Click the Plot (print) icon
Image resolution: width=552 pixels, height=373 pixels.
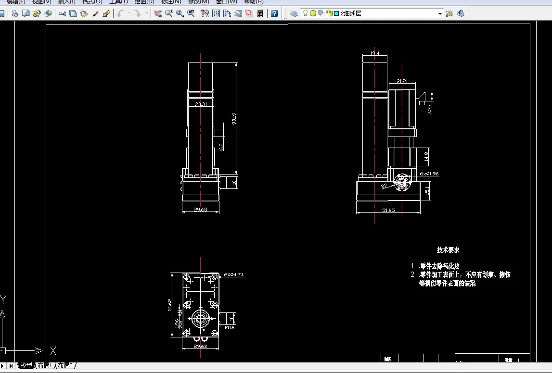tap(15, 13)
